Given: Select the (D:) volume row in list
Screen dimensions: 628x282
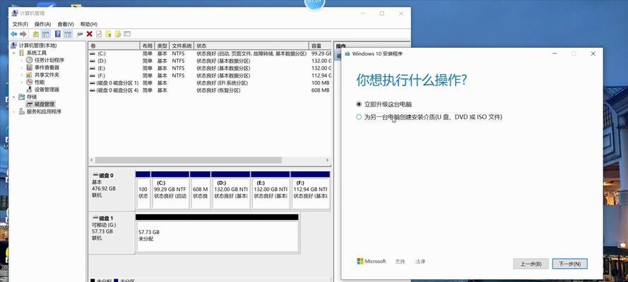Looking at the screenshot, I should tap(211, 61).
